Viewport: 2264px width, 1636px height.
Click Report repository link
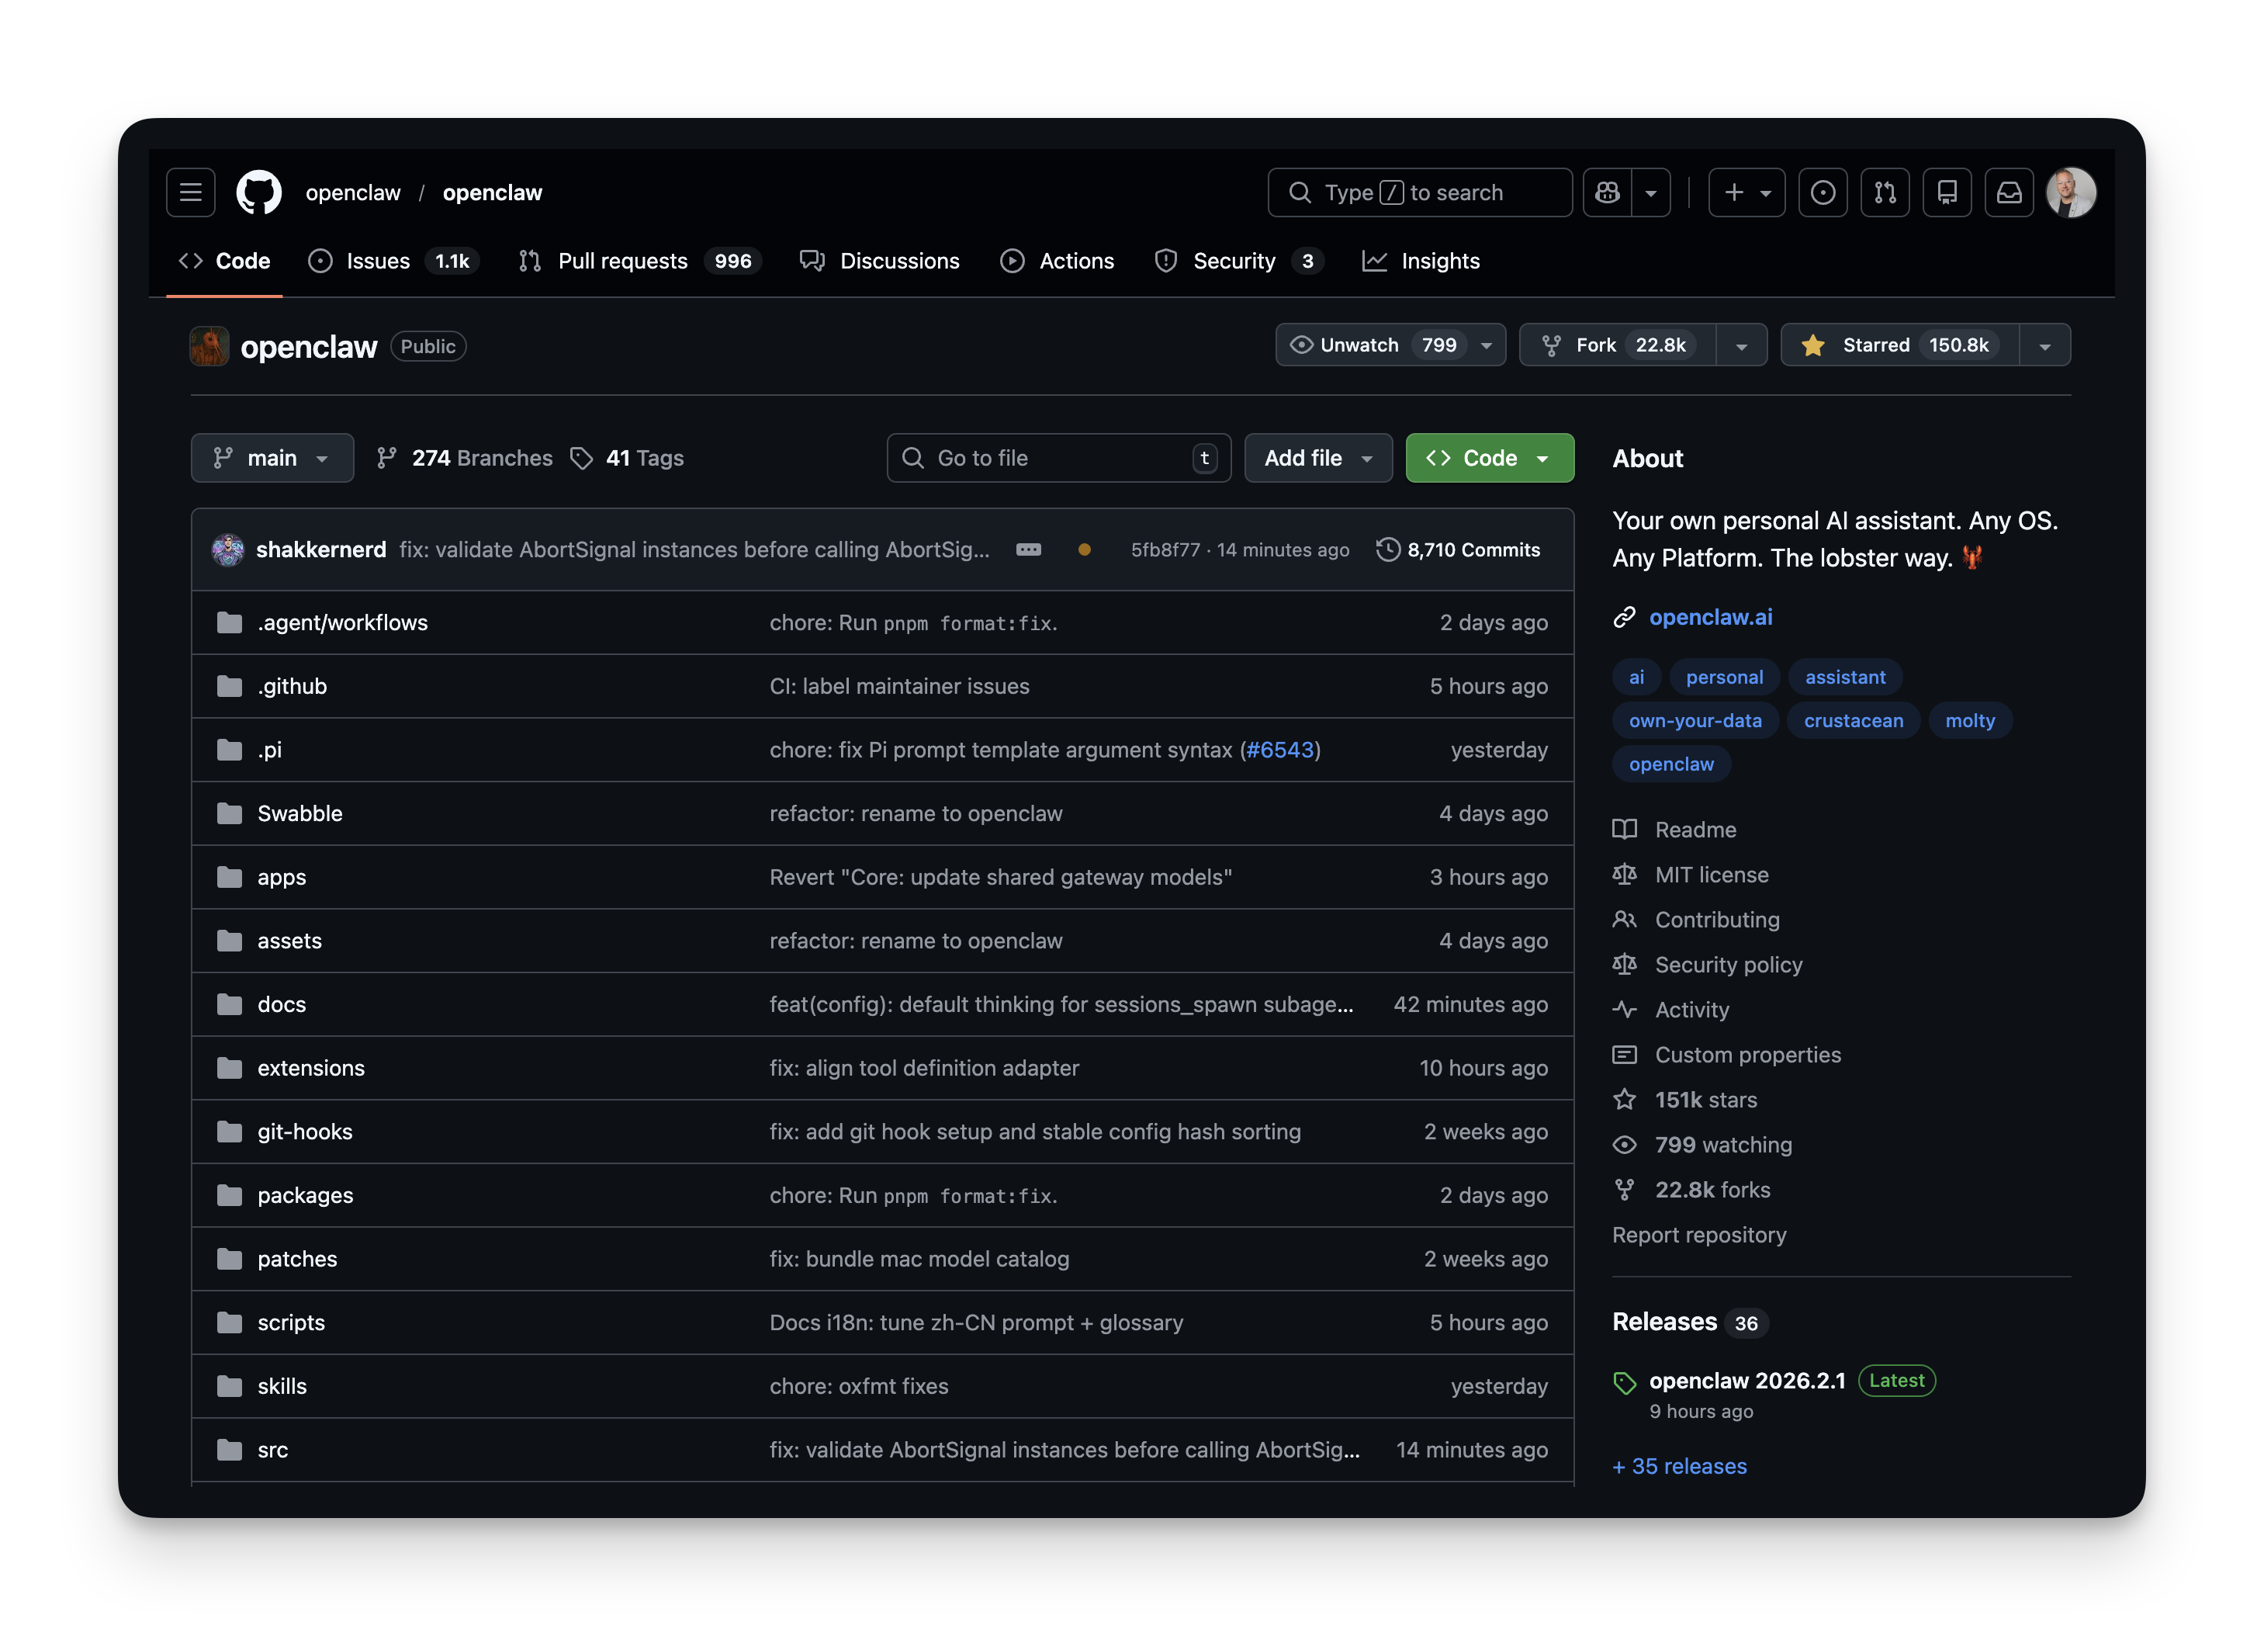coord(1699,1235)
